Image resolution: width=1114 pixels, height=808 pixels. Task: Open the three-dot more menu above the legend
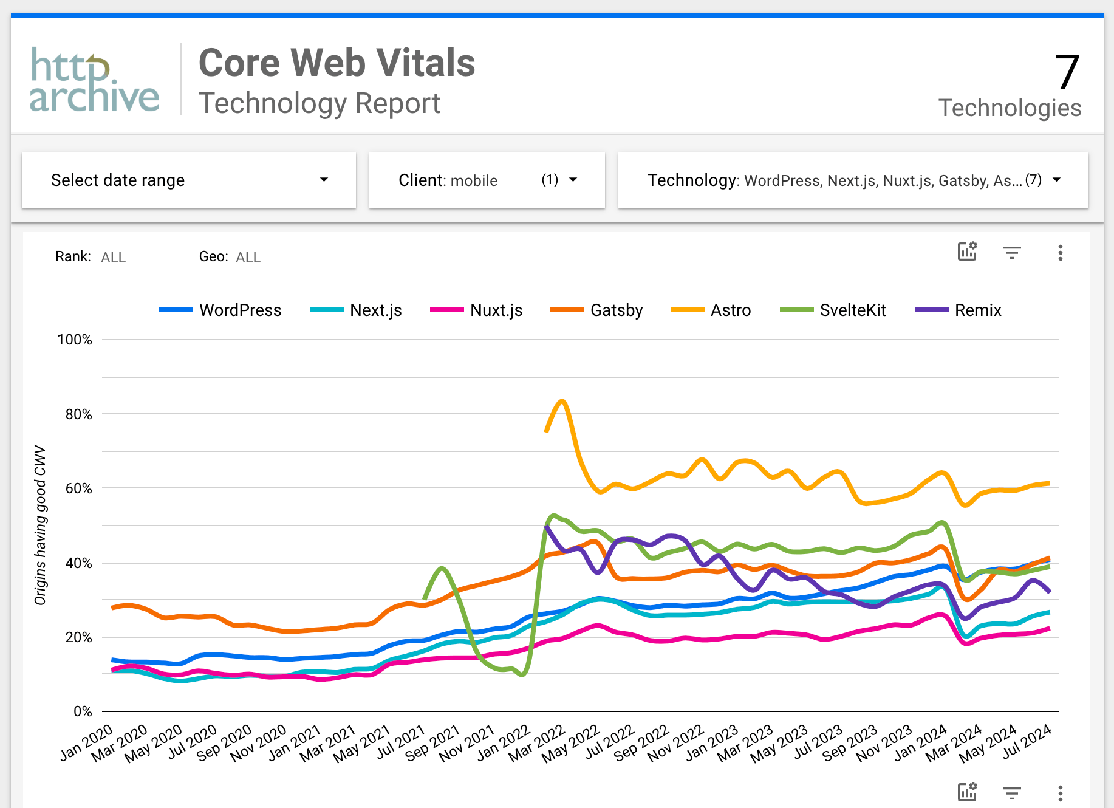1061,253
